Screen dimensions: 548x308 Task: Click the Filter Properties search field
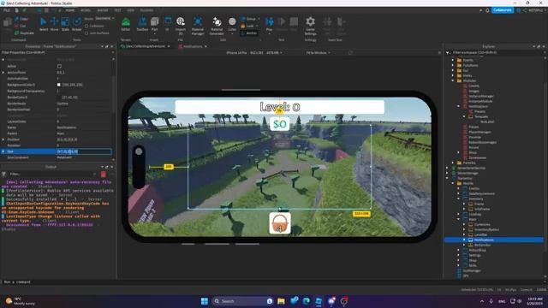[x=56, y=53]
